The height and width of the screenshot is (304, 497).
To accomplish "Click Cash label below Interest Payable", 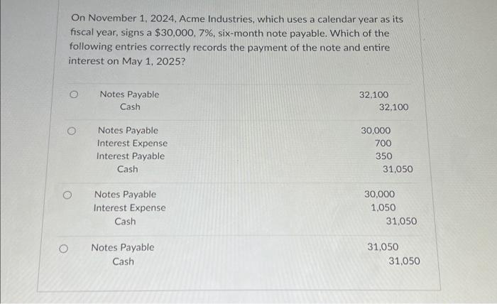I will 127,169.
